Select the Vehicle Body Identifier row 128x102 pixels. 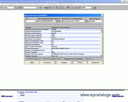coord(63,31)
